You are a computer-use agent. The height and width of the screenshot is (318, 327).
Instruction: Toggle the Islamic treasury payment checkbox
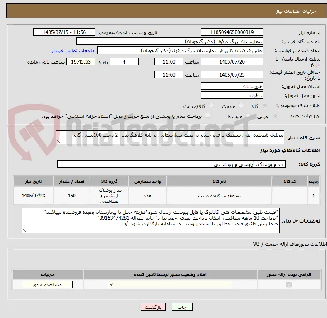208,115
